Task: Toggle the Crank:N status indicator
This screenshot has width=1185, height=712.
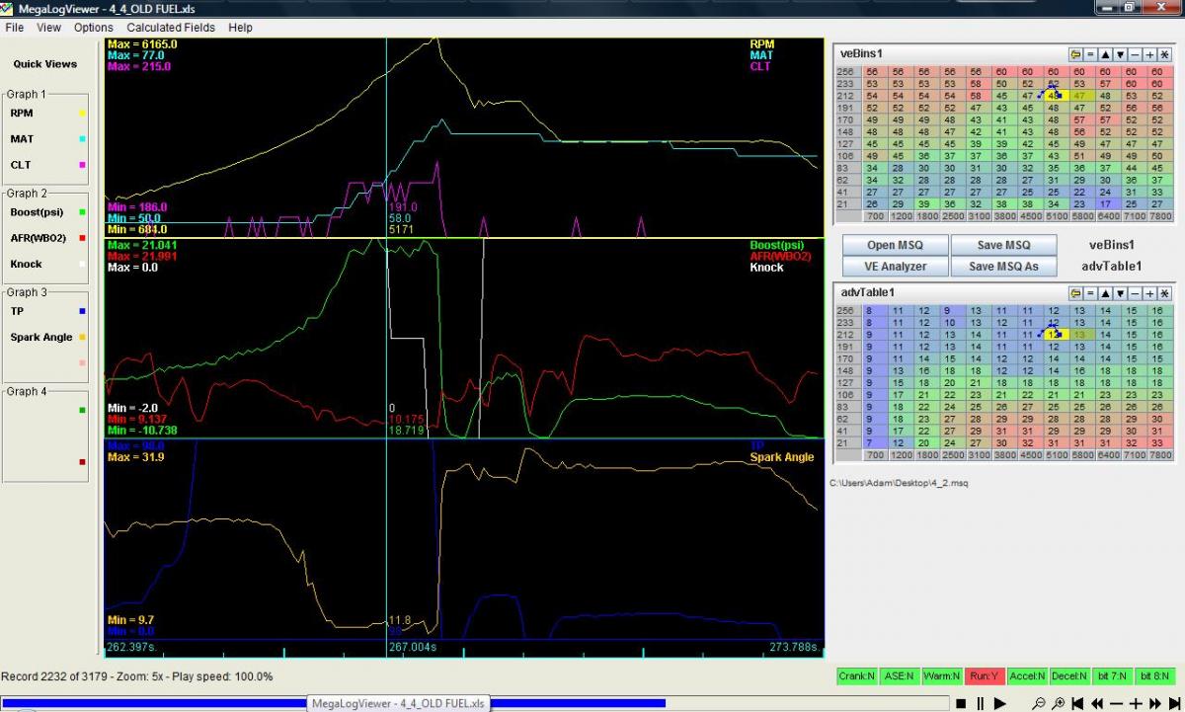Action: 856,676
